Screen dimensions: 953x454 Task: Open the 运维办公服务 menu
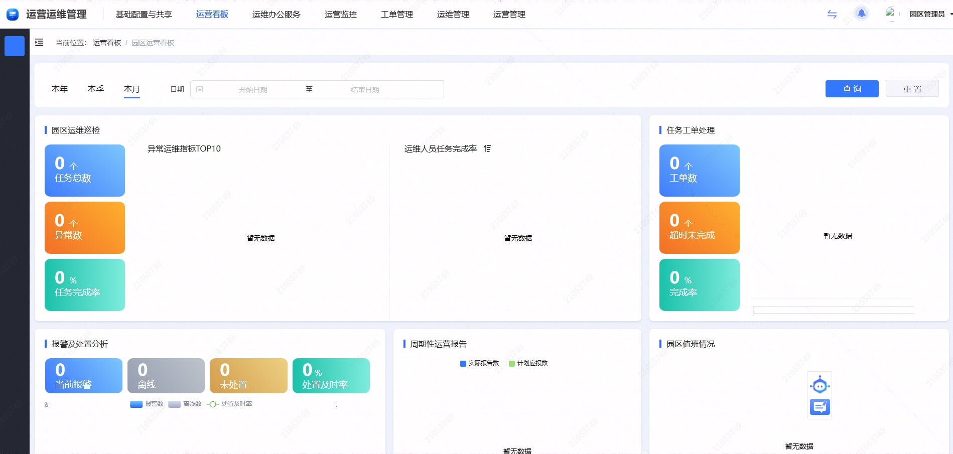click(277, 14)
